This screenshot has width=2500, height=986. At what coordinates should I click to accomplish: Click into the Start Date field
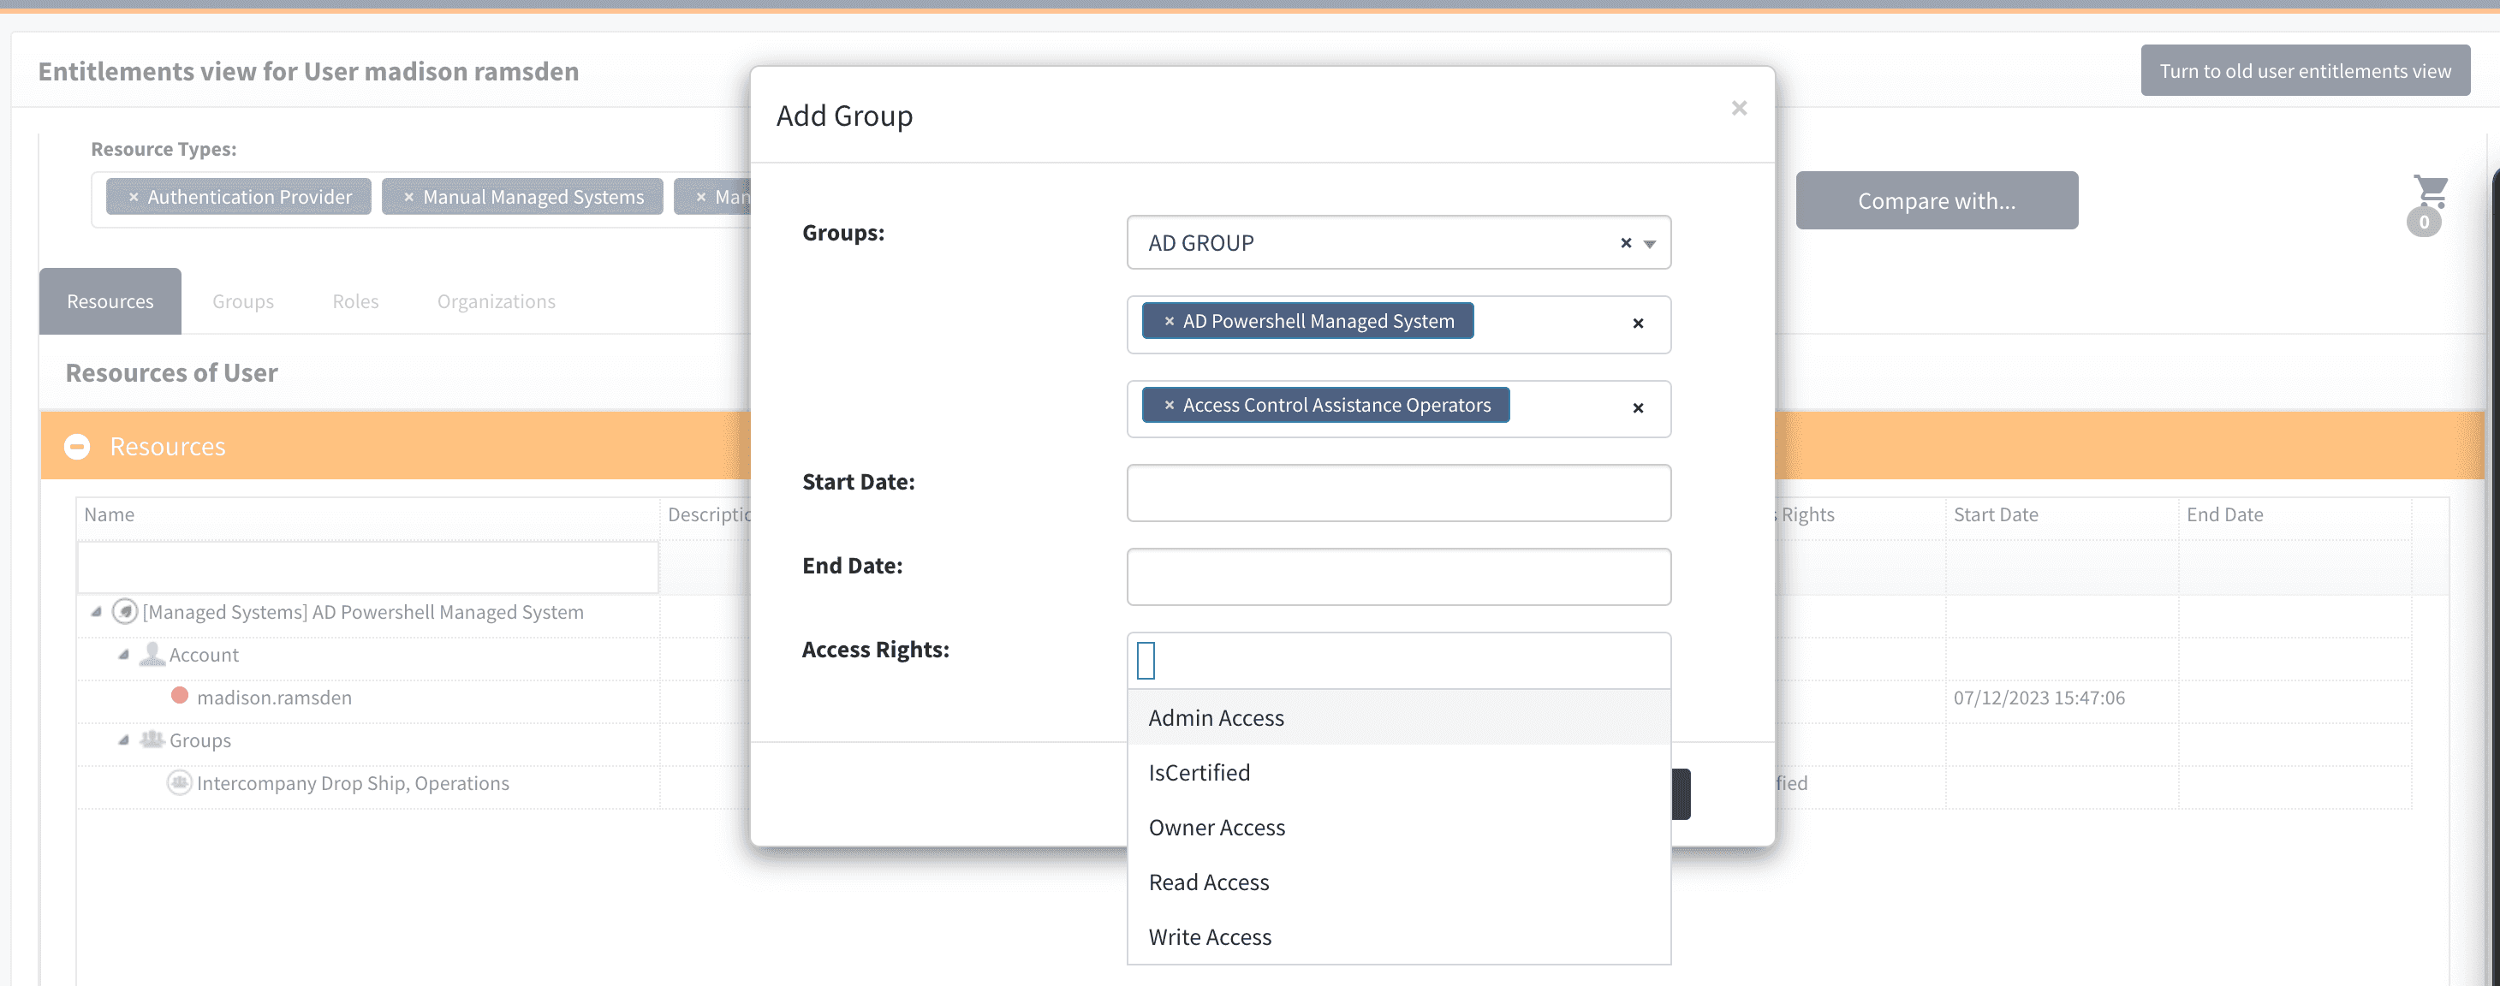point(1397,493)
